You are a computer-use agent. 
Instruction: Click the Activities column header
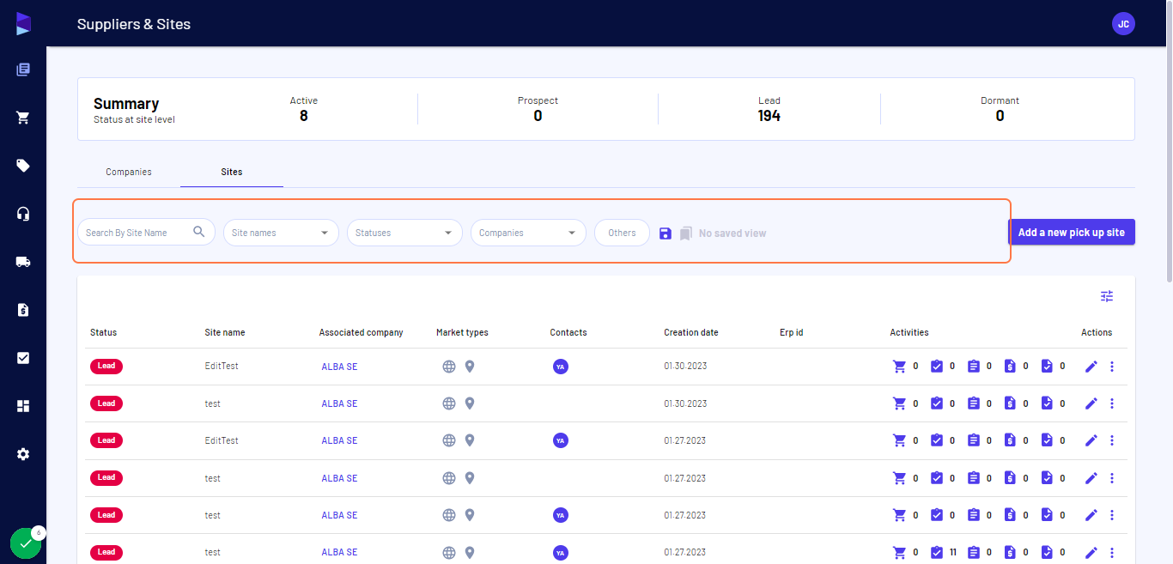tap(909, 332)
